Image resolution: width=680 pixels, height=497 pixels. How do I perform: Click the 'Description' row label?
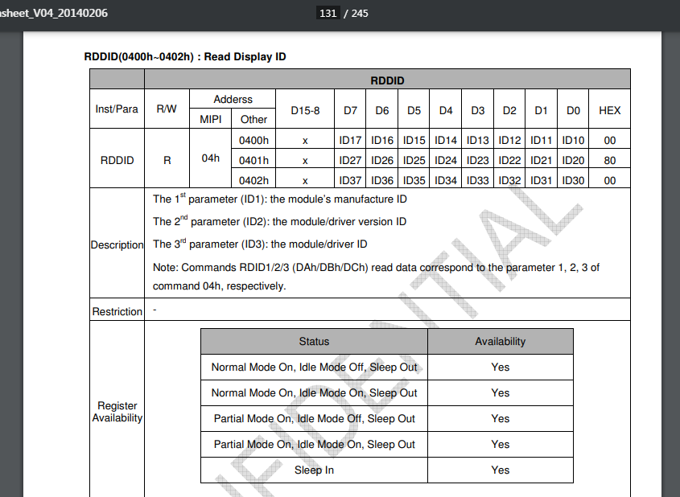tap(117, 244)
